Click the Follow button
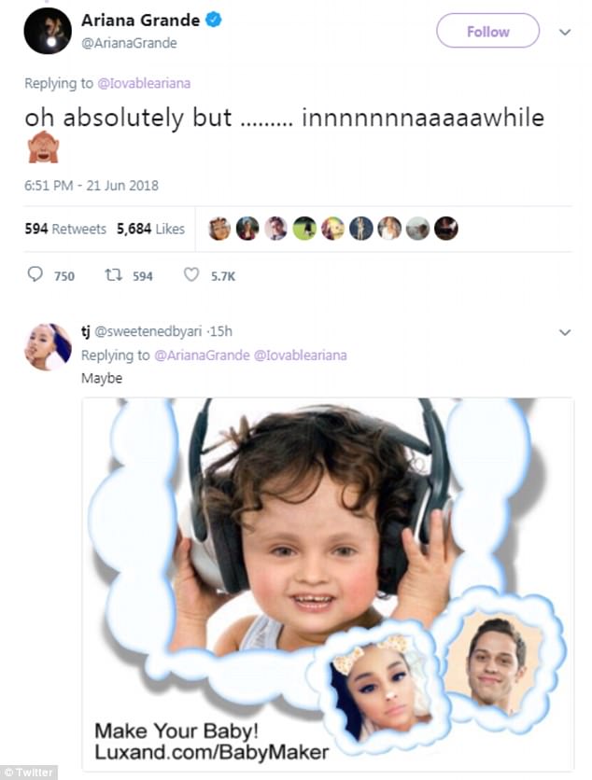Viewport: 592px width, 780px height. pos(487,31)
